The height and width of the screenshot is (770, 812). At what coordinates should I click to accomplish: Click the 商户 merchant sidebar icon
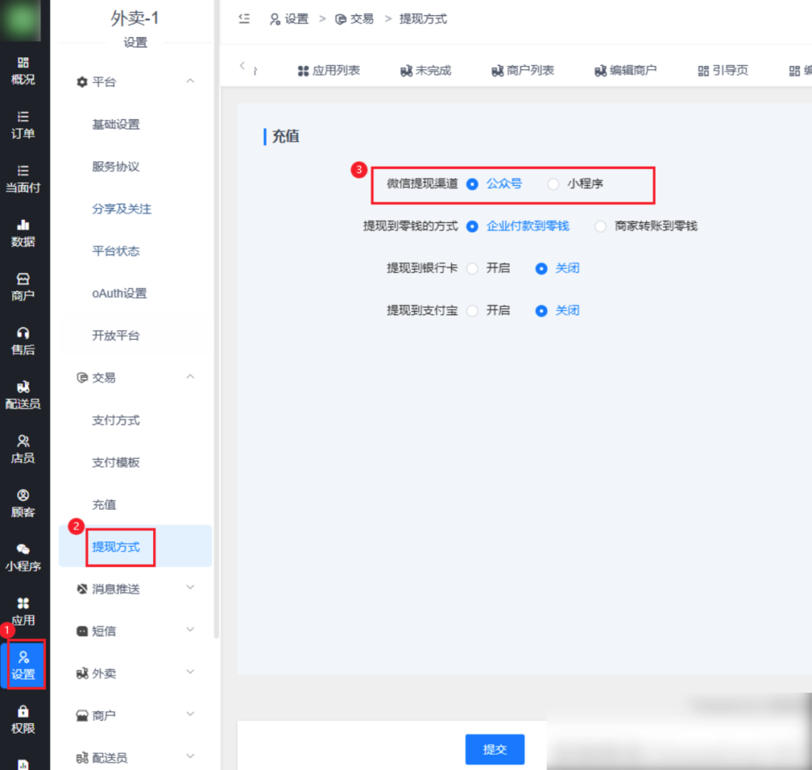(25, 287)
